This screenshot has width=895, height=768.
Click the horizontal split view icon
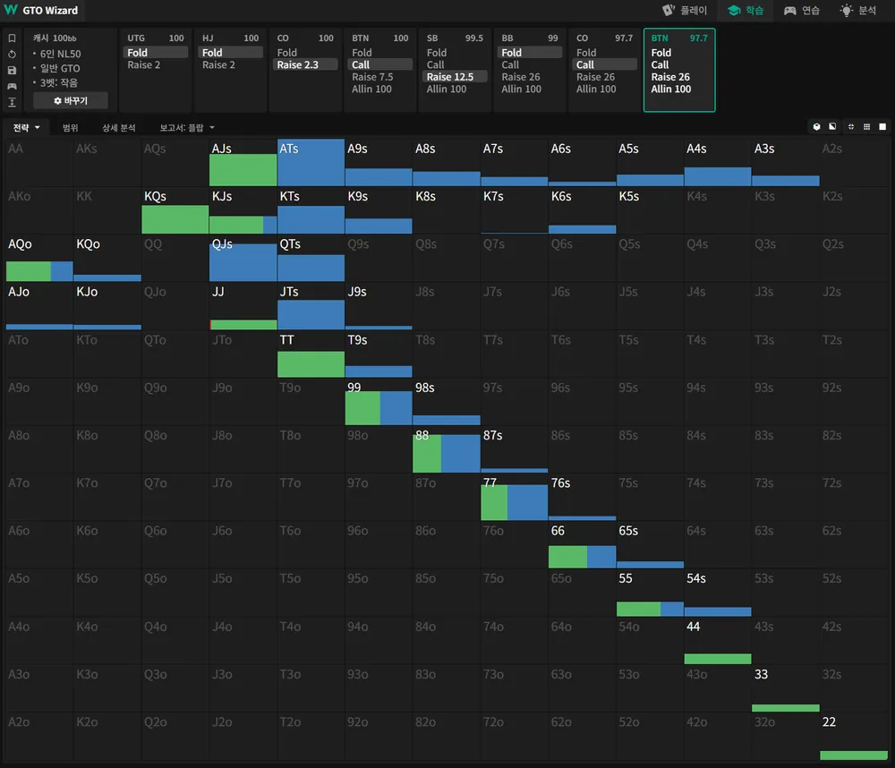[x=850, y=127]
